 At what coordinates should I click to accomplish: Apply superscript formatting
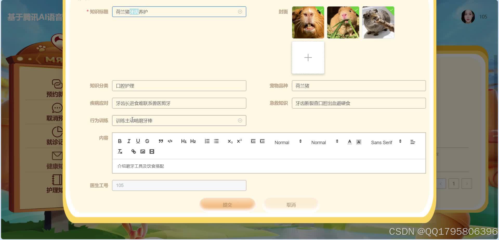[x=239, y=141]
